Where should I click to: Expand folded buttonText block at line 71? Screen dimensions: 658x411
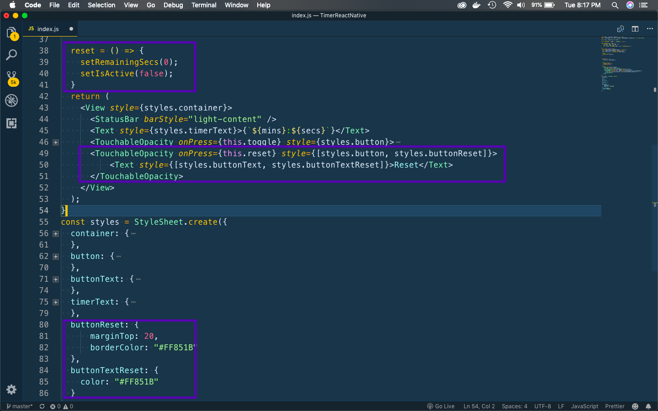tap(56, 279)
